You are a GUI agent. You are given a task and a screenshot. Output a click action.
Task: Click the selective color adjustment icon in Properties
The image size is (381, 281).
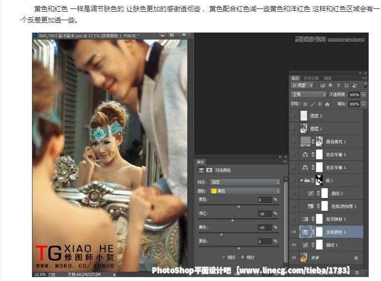201,171
